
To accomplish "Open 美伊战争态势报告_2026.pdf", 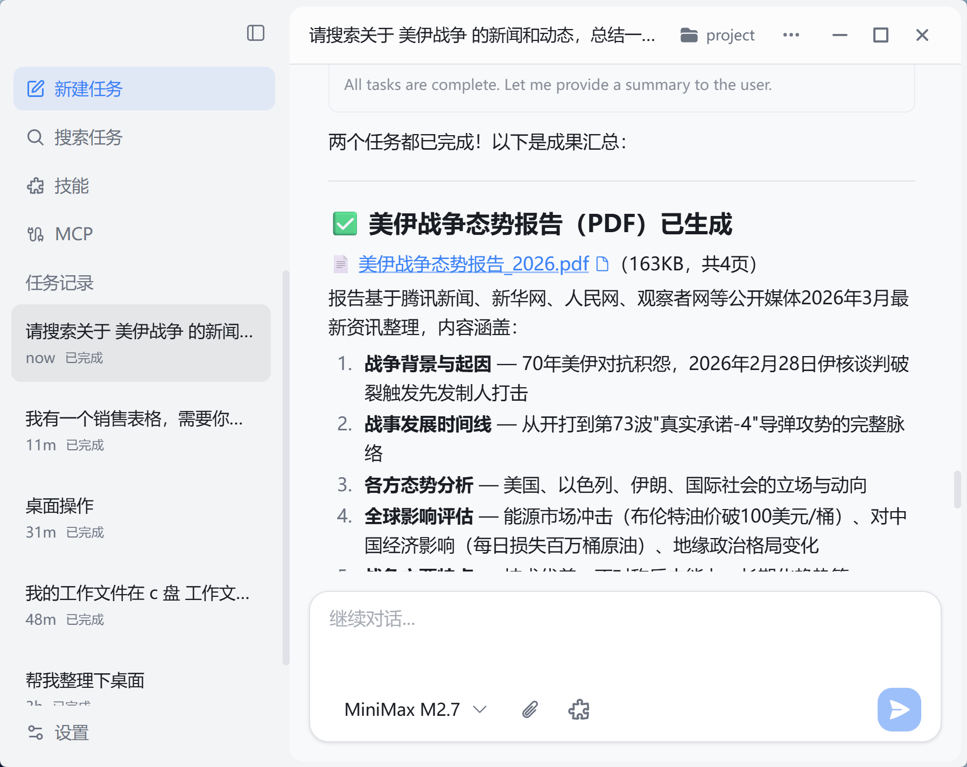I will coord(473,264).
